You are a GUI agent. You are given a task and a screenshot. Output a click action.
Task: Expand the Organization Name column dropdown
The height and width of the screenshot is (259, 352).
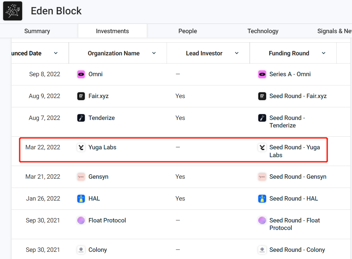[154, 53]
